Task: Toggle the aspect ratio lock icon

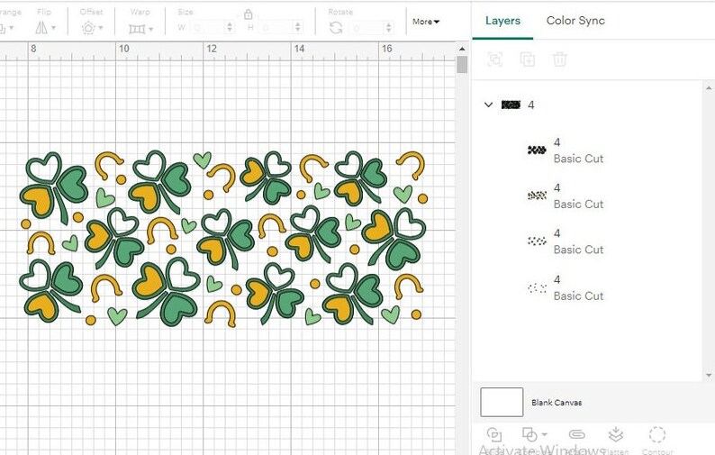Action: [x=248, y=14]
